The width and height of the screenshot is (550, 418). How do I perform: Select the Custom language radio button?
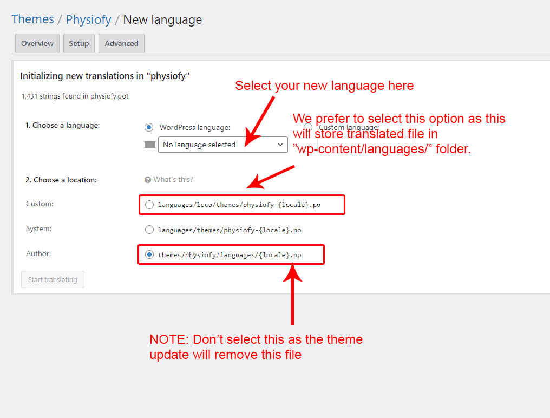[308, 127]
